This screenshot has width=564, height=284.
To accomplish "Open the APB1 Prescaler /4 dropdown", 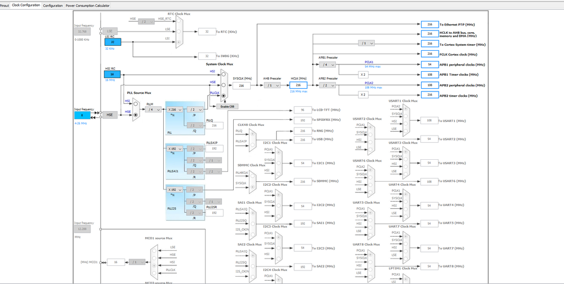I will (x=327, y=65).
